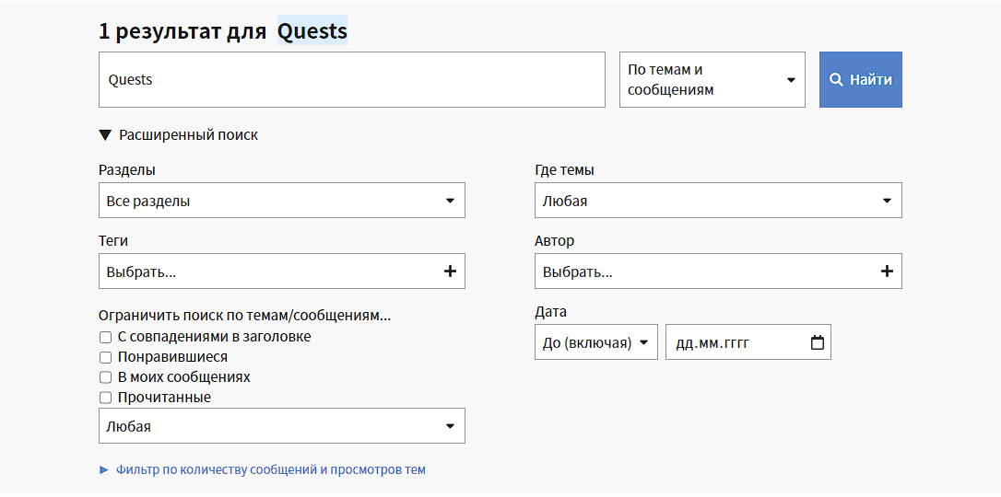This screenshot has height=497, width=1001.
Task: Open the Любая dropdown below the checkboxes
Action: pyautogui.click(x=281, y=426)
